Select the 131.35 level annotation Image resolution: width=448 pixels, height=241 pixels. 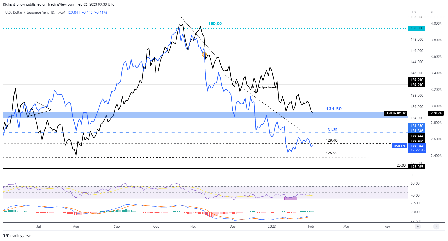tap(332, 130)
